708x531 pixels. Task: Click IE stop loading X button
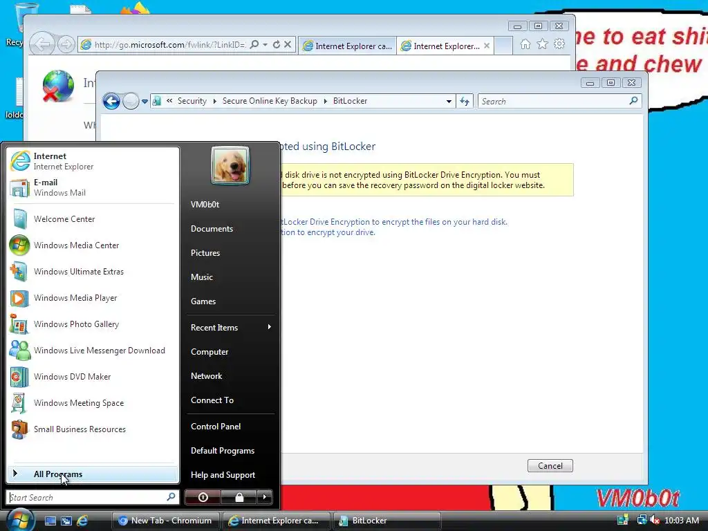tap(288, 44)
